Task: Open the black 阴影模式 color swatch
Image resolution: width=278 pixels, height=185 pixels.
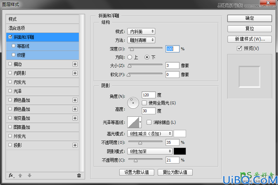Action: (x=180, y=151)
